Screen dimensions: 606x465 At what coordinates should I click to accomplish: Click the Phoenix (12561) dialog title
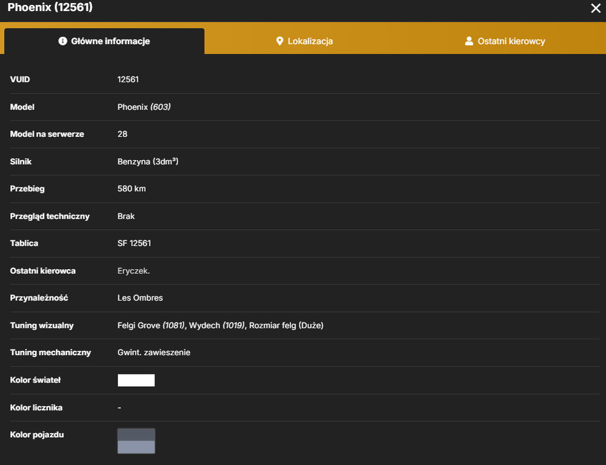[x=50, y=7]
